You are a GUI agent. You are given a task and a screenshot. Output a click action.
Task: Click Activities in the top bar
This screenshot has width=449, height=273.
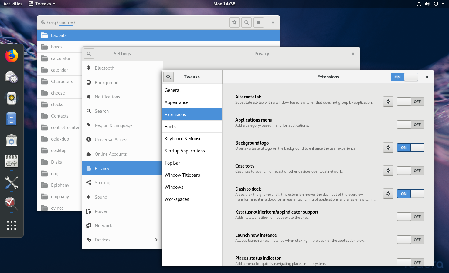13,4
